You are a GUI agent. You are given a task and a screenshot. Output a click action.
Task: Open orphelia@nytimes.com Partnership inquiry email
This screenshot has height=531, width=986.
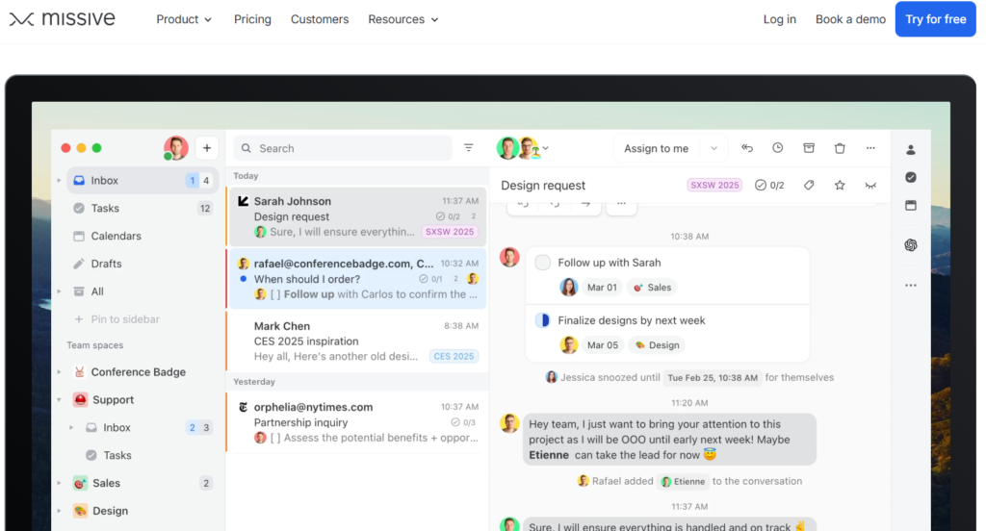(x=356, y=421)
